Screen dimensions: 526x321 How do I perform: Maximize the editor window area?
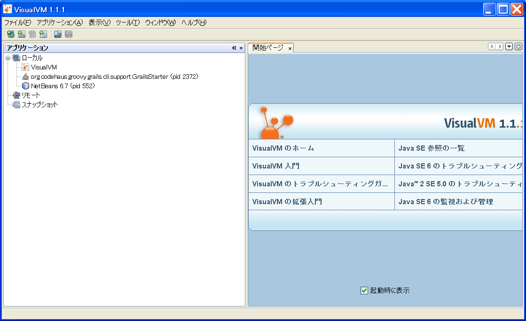518,46
